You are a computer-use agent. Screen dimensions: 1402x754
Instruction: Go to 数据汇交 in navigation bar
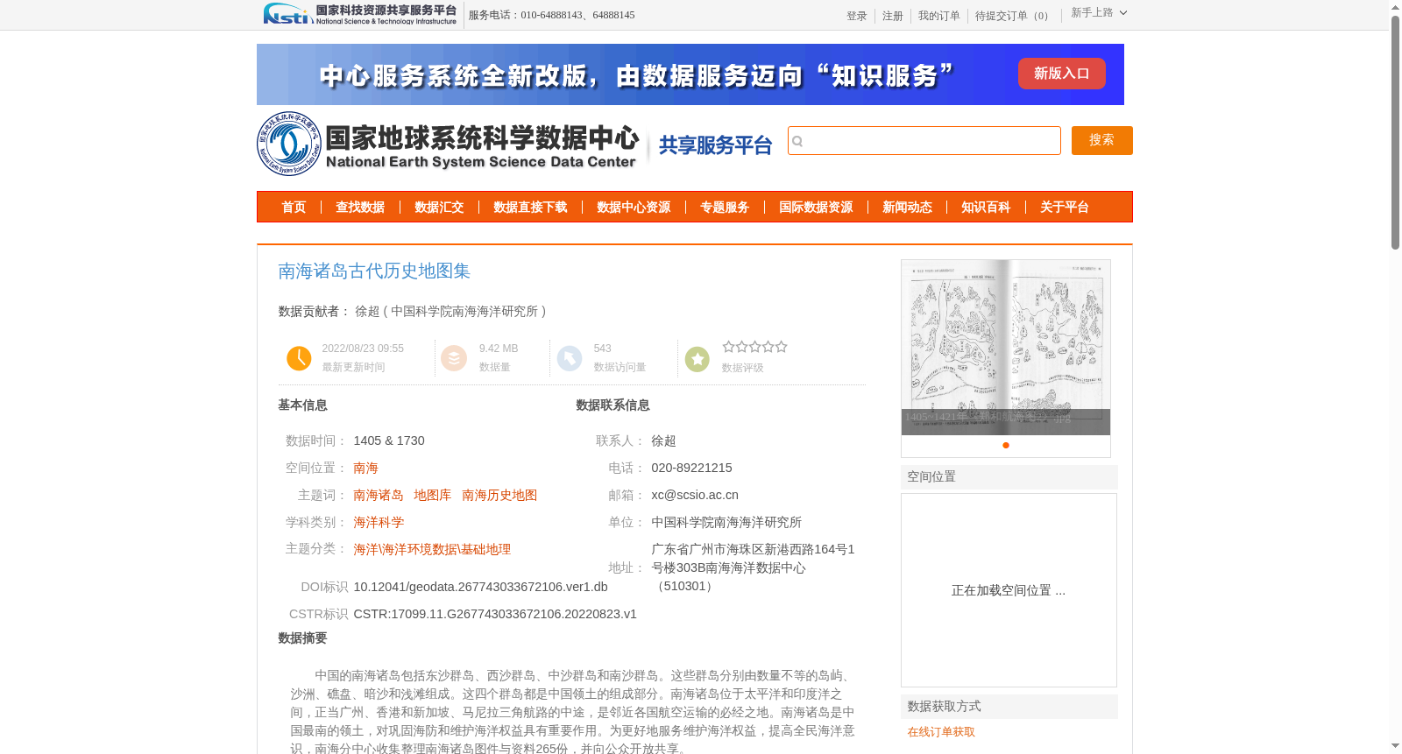click(439, 208)
